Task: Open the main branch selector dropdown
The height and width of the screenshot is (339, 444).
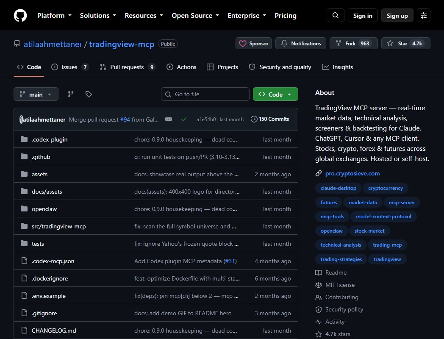Action: coord(36,94)
